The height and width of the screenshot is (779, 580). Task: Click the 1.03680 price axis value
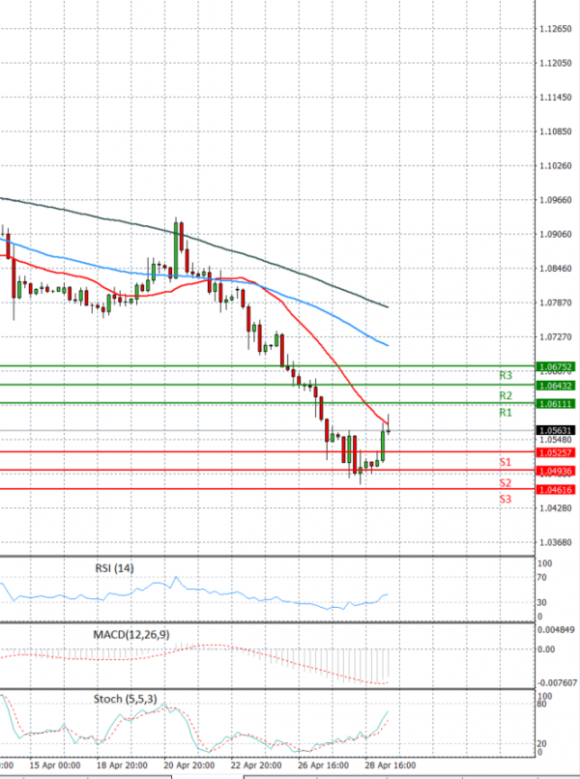pos(556,542)
